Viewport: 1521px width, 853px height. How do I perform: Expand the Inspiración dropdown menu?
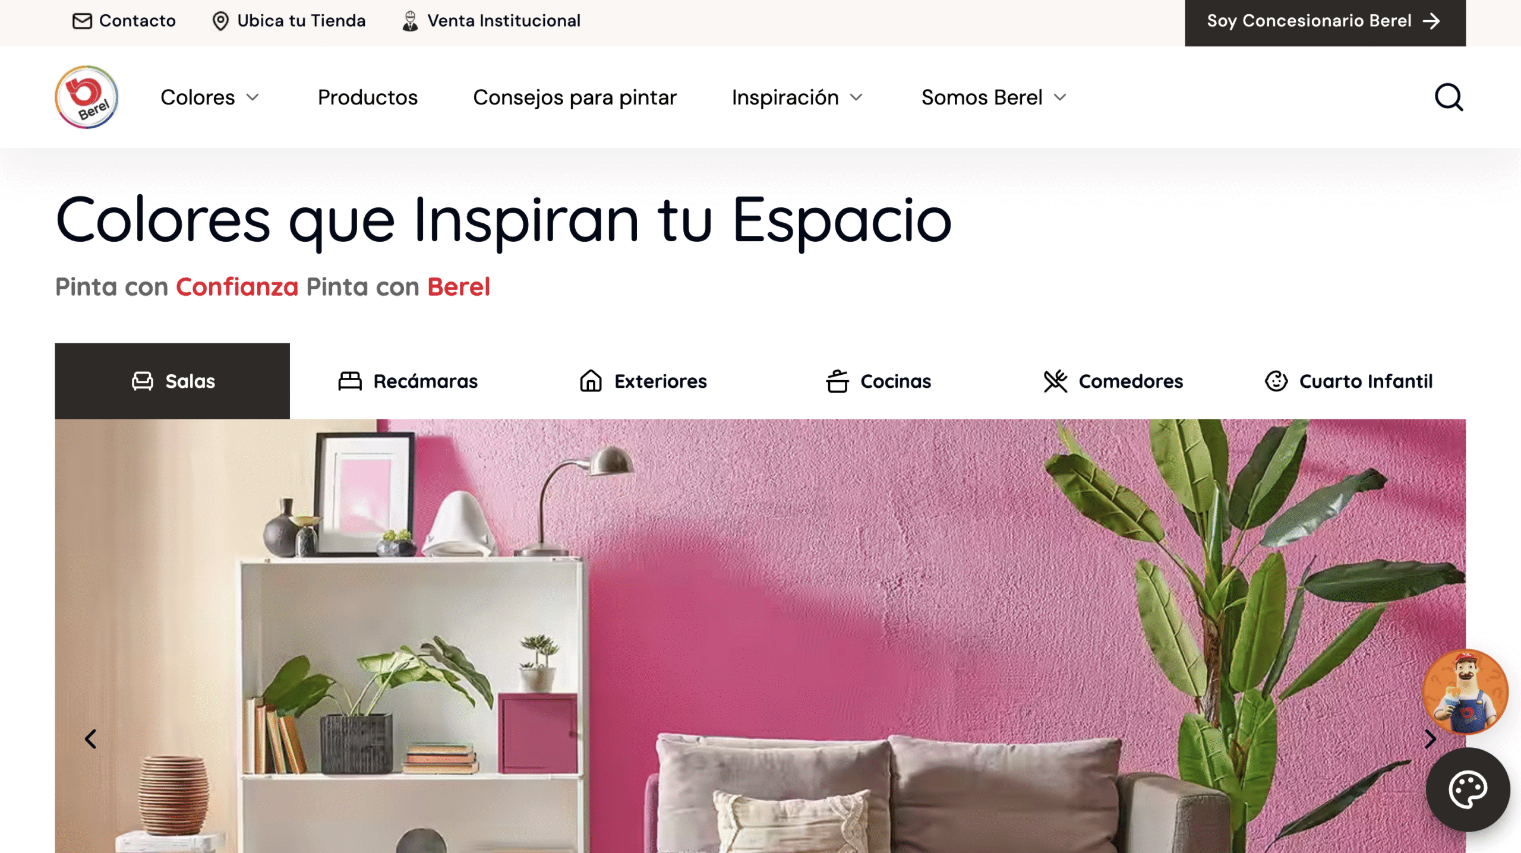(797, 97)
